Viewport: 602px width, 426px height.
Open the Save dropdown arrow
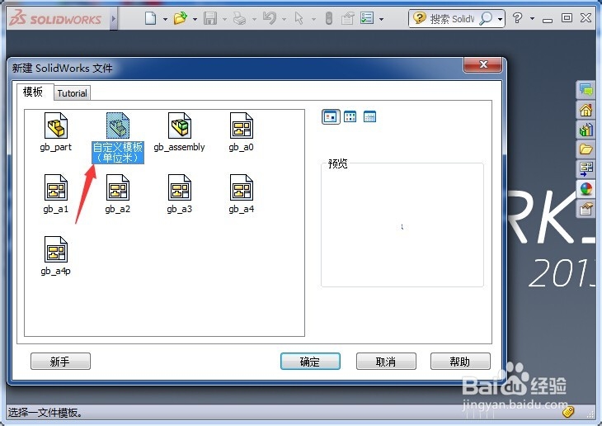pyautogui.click(x=224, y=19)
